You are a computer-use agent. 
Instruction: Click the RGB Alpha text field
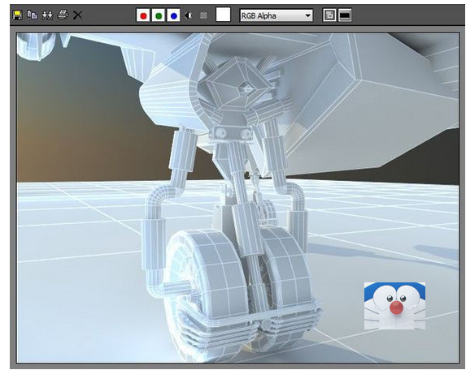(272, 15)
